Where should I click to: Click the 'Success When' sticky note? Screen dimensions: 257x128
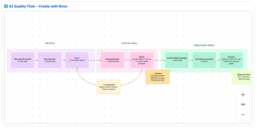pos(243,77)
